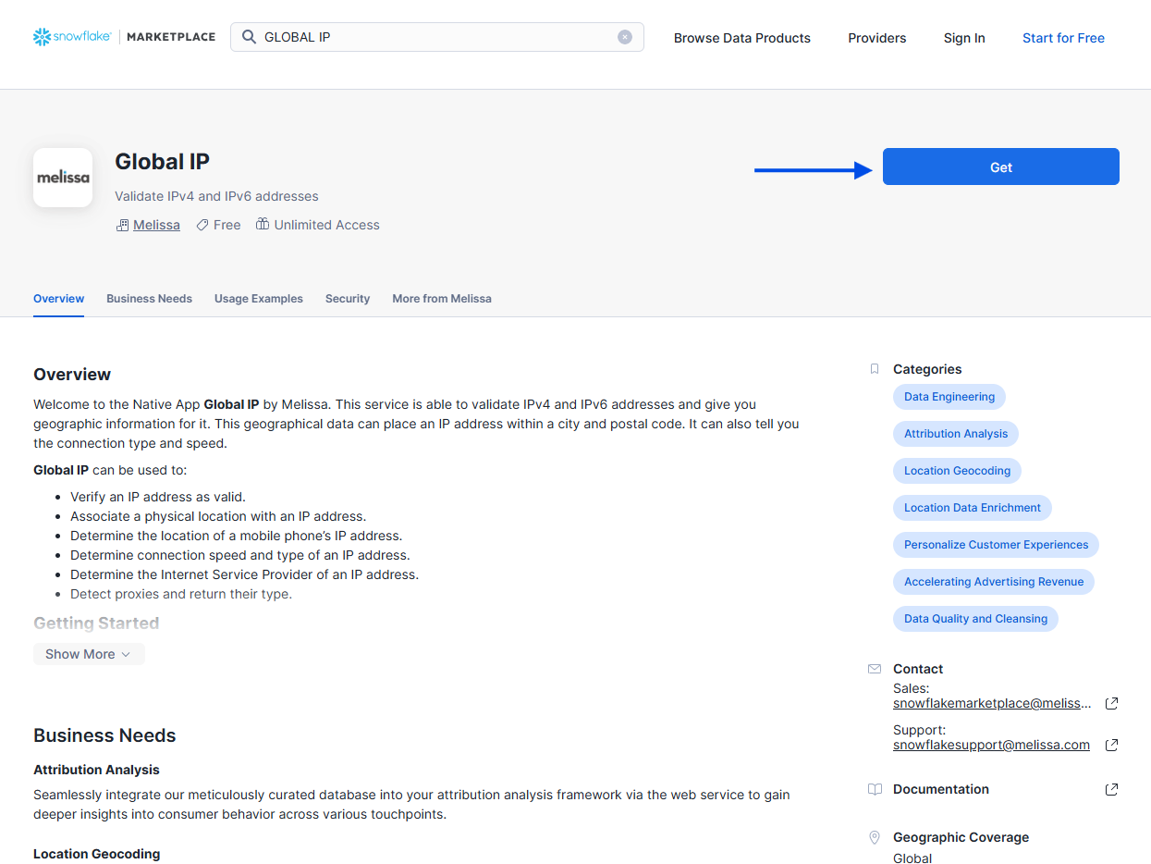Click the 'Global' coverage value

click(x=912, y=858)
